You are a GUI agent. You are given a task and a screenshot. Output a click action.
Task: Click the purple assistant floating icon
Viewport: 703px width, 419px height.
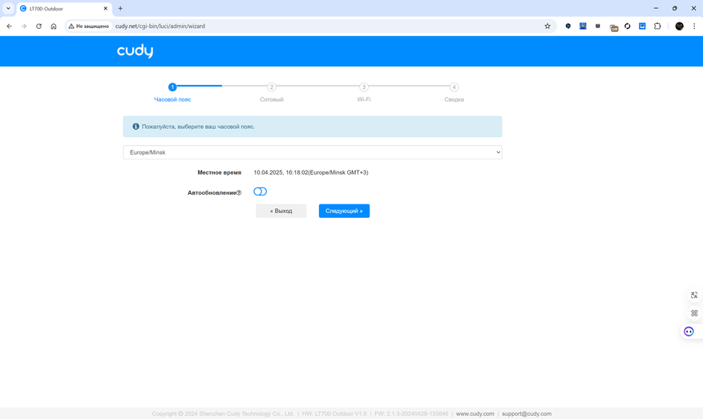[x=689, y=331]
